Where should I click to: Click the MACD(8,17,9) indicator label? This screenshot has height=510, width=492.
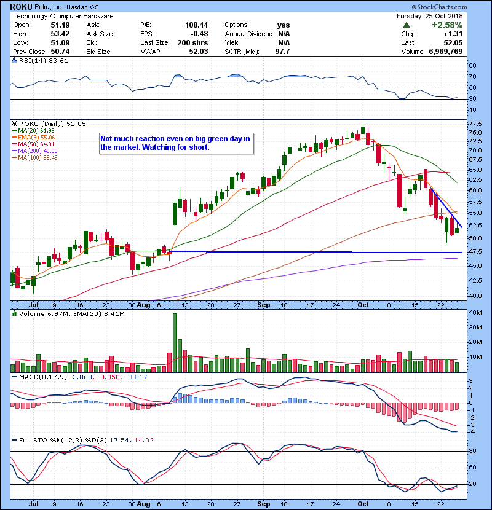coord(44,377)
